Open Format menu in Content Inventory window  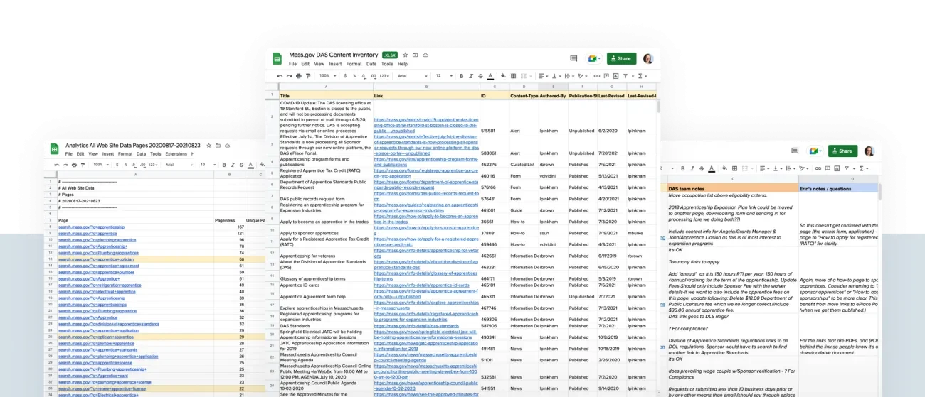coord(354,64)
